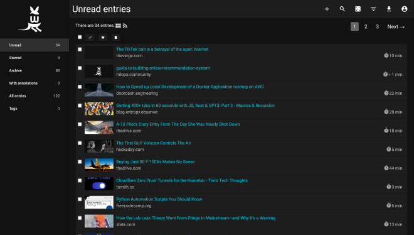Star selected entries with star button
Viewport: 414px width, 235px height.
[x=103, y=37]
